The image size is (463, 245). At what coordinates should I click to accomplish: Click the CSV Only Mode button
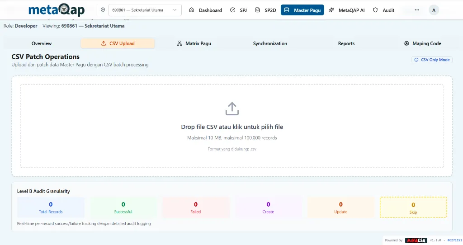432,60
